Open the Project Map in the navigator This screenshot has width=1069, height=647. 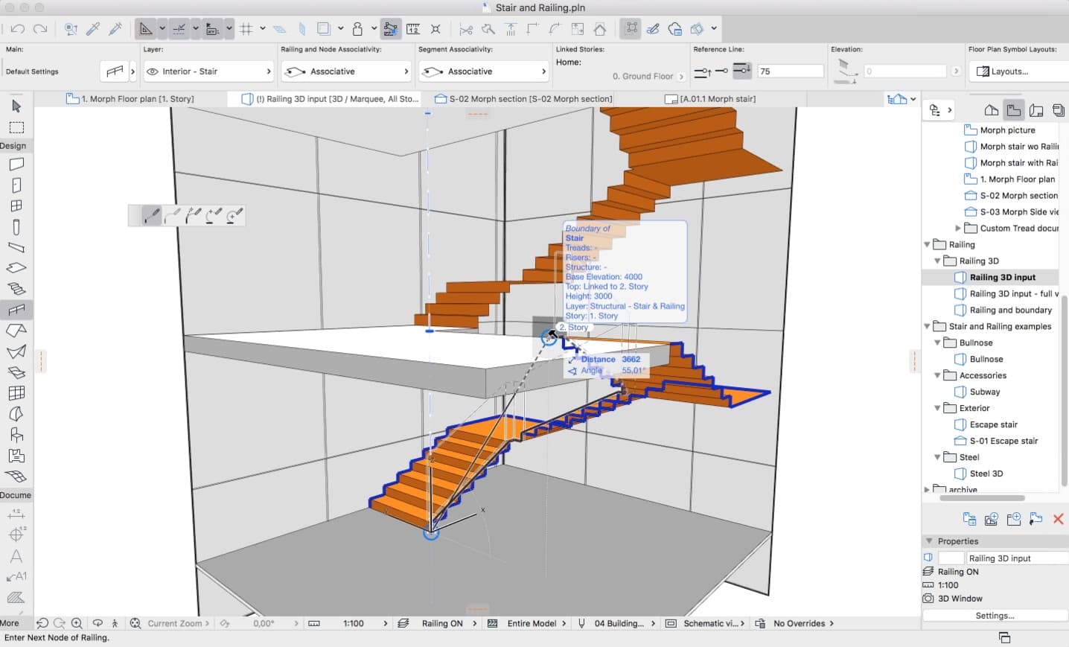coord(991,110)
